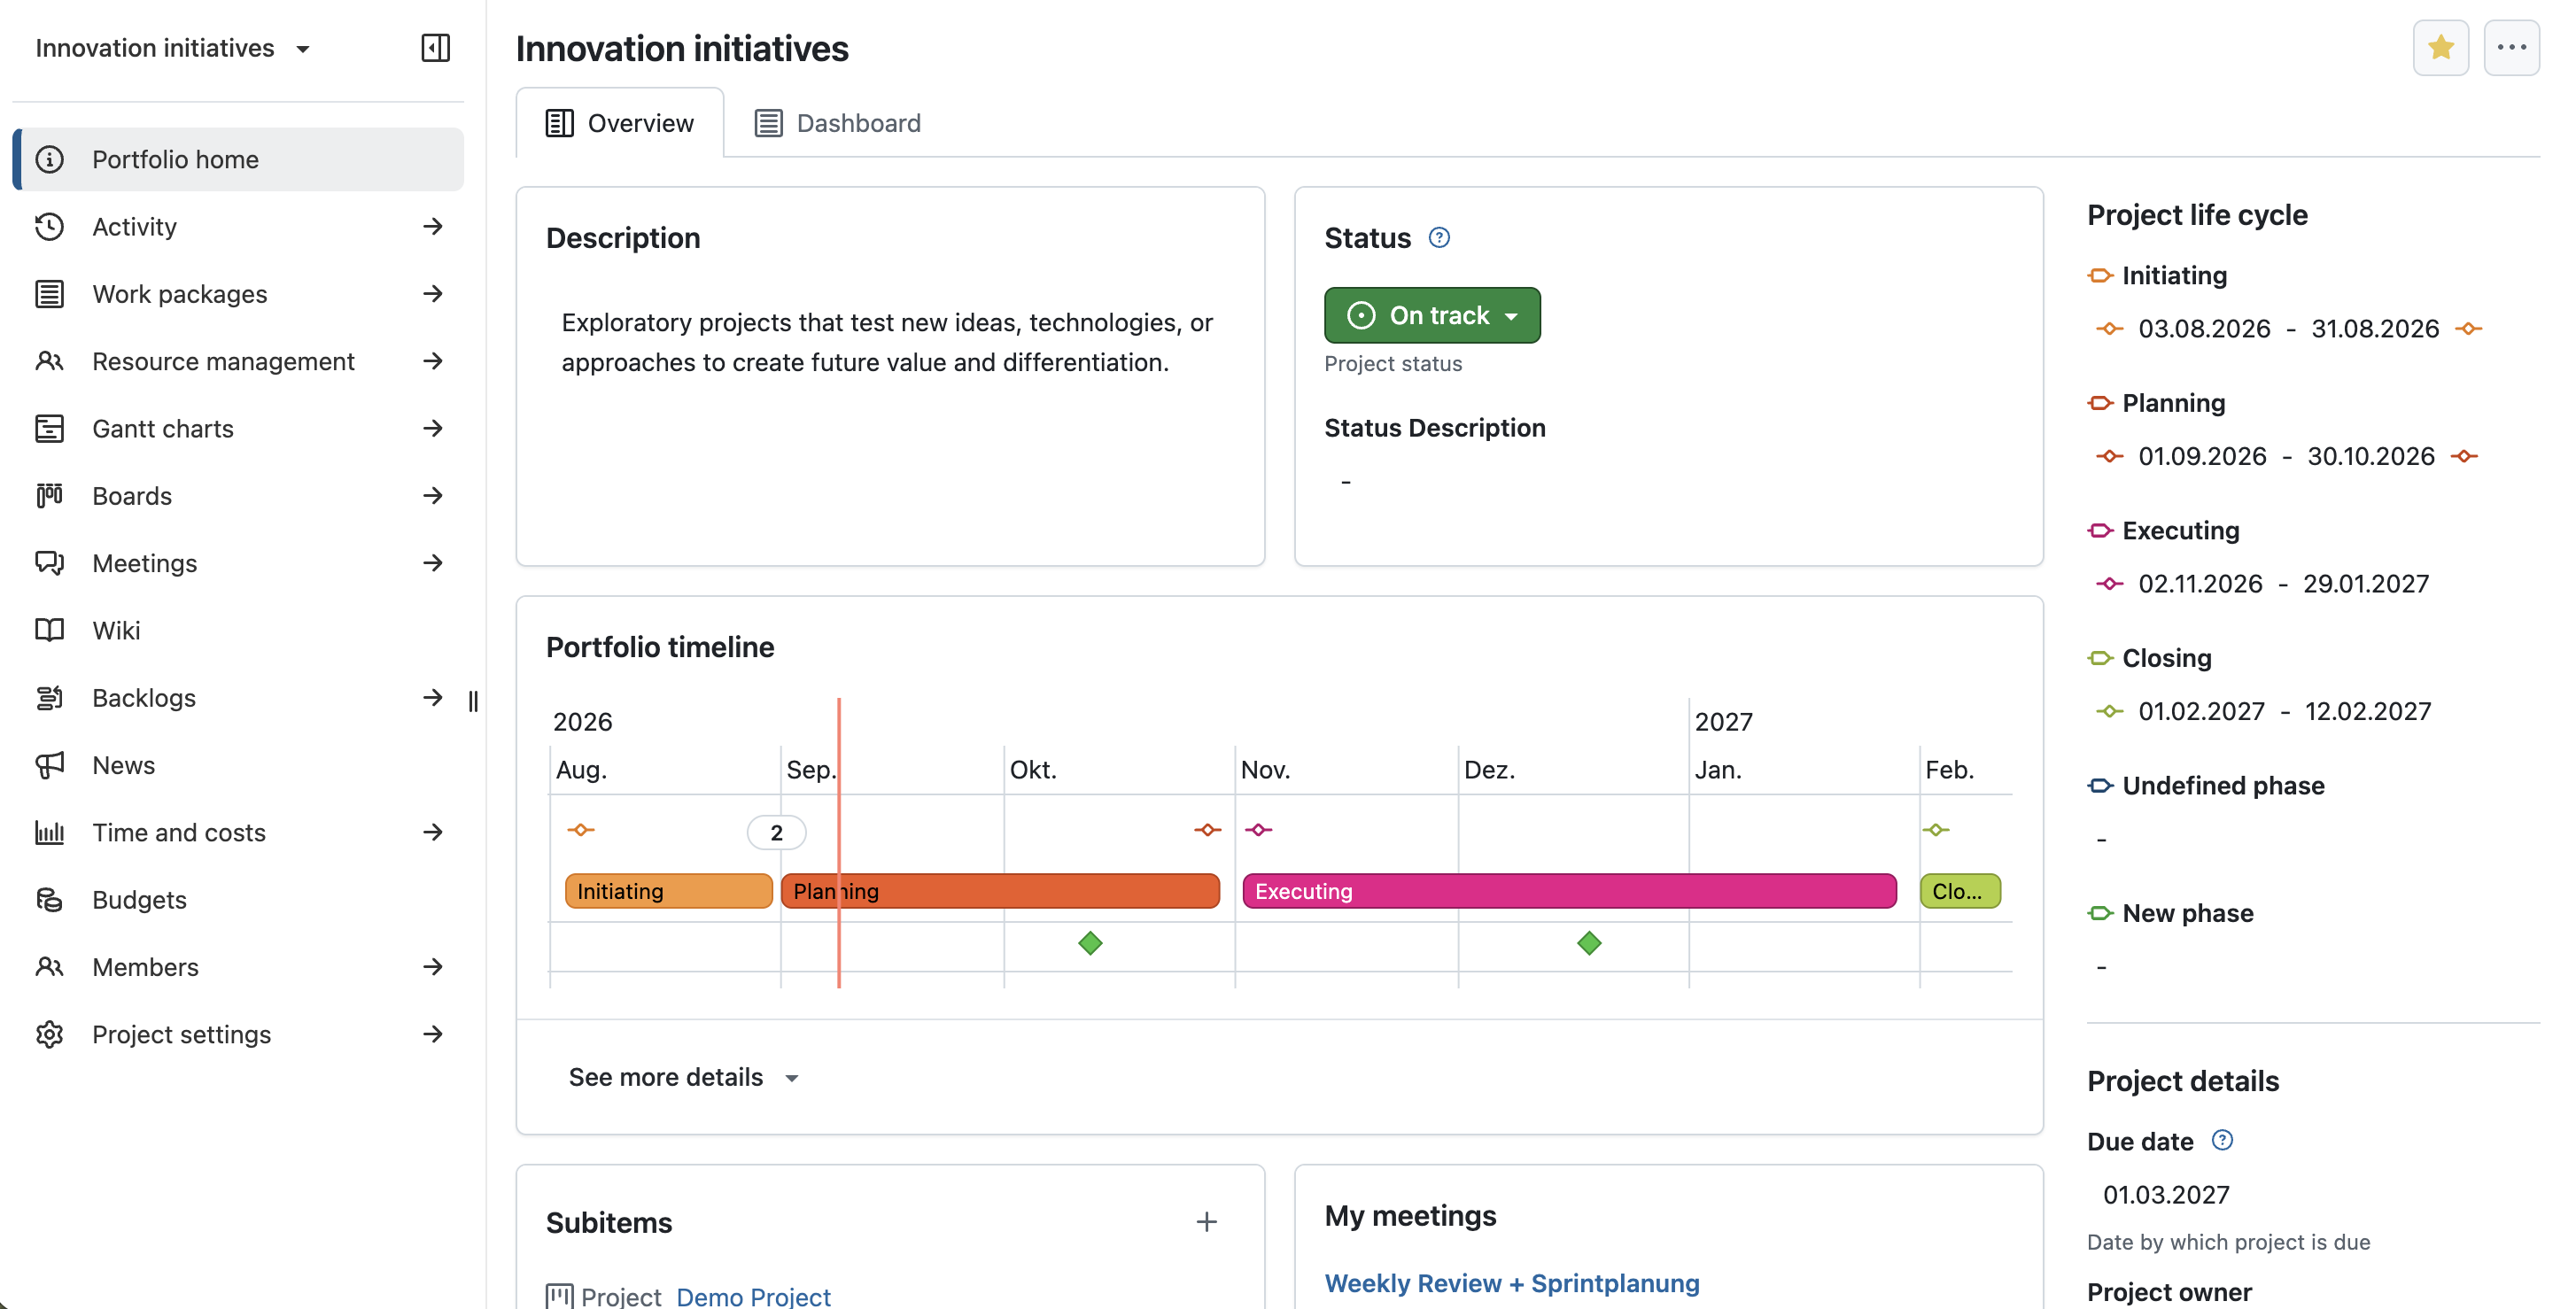Expand the Project settings submenu arrow
This screenshot has width=2576, height=1309.
432,1035
